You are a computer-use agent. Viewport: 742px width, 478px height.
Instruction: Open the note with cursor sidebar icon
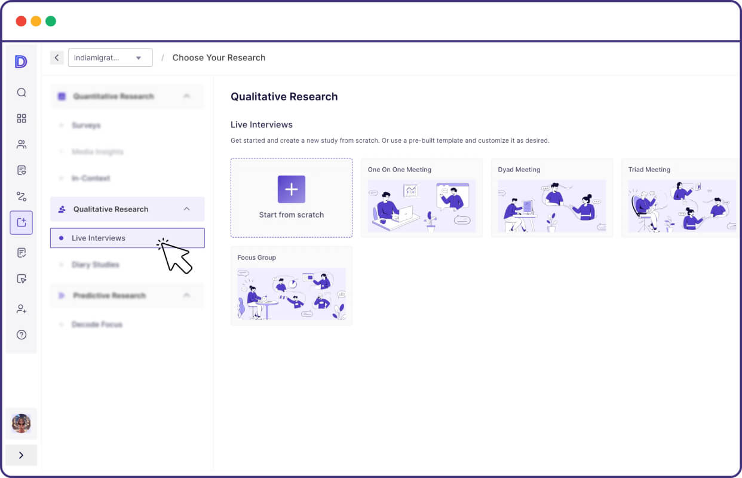22,278
